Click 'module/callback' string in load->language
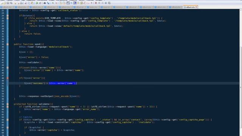 tap(59, 47)
